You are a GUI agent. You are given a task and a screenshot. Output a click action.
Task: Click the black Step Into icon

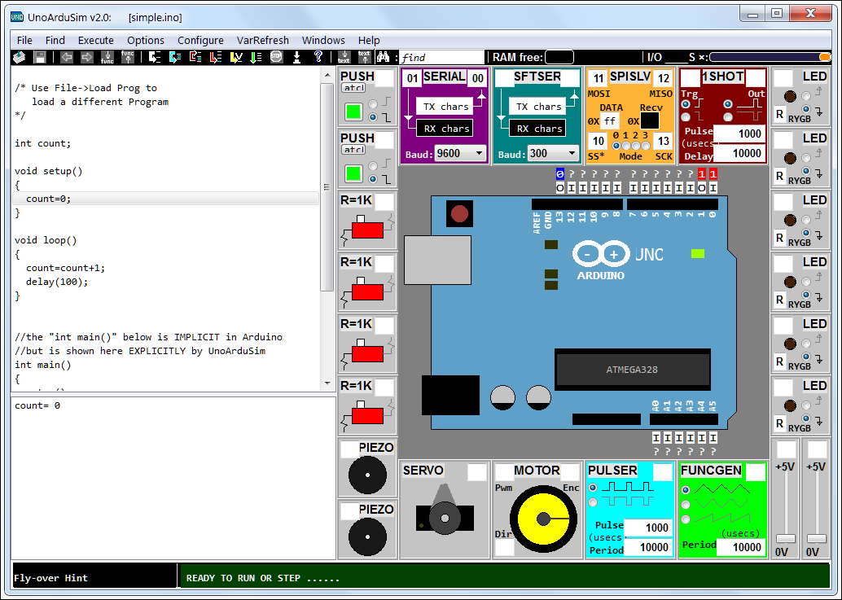155,57
